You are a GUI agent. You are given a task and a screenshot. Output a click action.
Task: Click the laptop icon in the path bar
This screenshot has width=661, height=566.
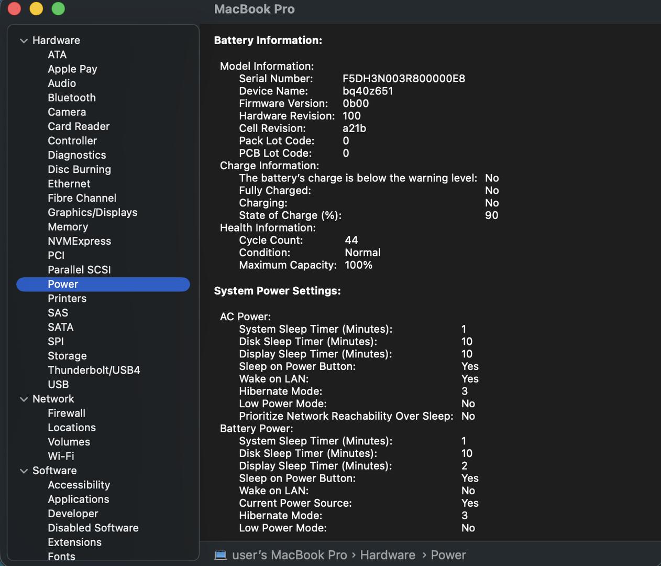(221, 555)
